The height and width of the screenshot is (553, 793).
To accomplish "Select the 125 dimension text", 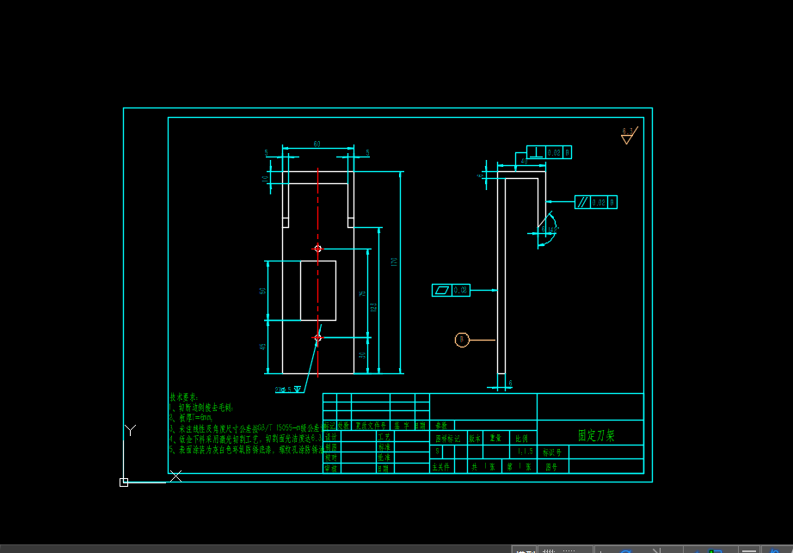I will pyautogui.click(x=374, y=307).
